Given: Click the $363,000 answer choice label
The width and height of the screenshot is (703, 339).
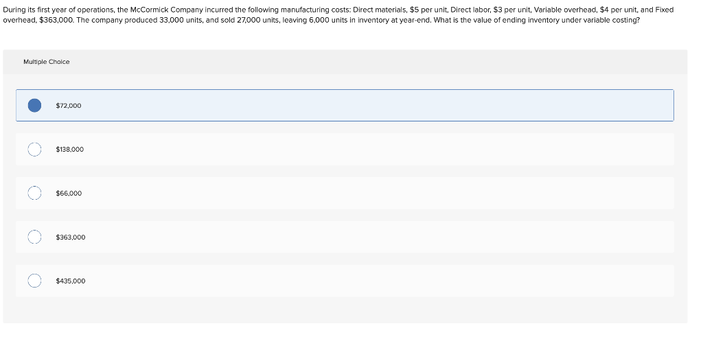Looking at the screenshot, I should [x=71, y=237].
